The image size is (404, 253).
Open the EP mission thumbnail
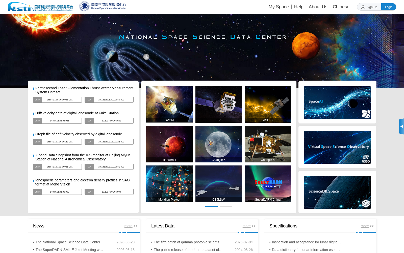219,104
